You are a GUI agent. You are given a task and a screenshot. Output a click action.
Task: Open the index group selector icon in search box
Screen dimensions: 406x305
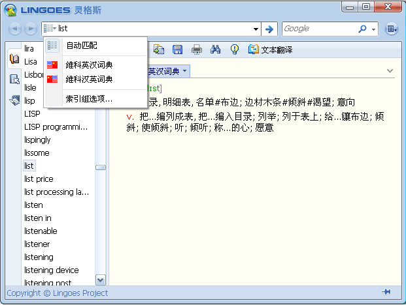tap(50, 29)
